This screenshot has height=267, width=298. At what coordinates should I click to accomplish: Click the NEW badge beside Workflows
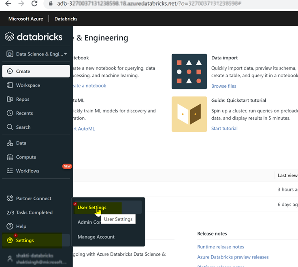tap(67, 166)
